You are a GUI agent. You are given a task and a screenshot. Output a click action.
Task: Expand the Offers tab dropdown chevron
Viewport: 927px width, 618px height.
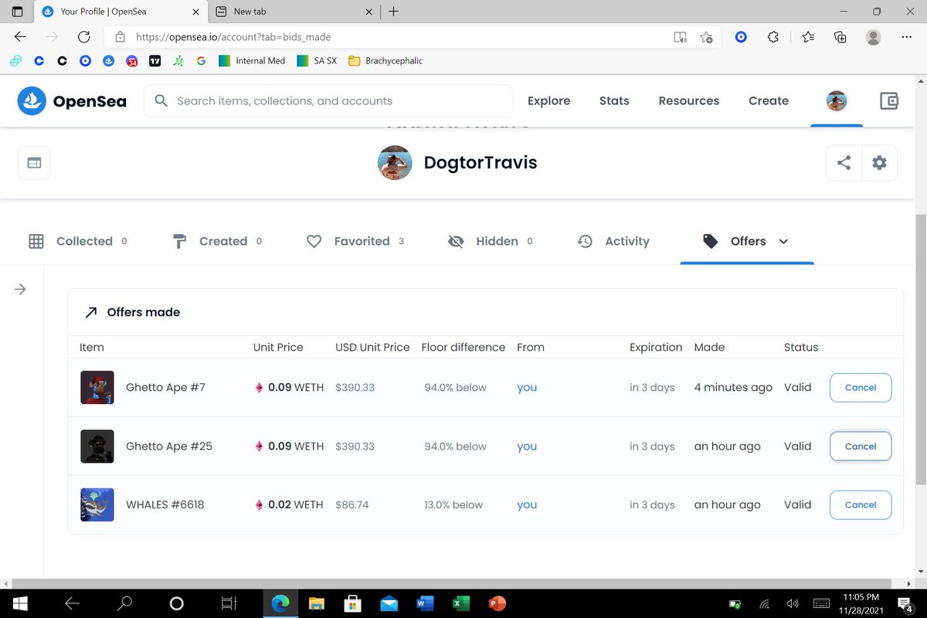783,241
